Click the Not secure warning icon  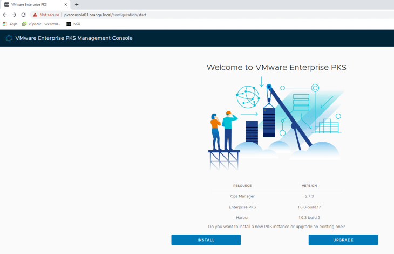35,15
